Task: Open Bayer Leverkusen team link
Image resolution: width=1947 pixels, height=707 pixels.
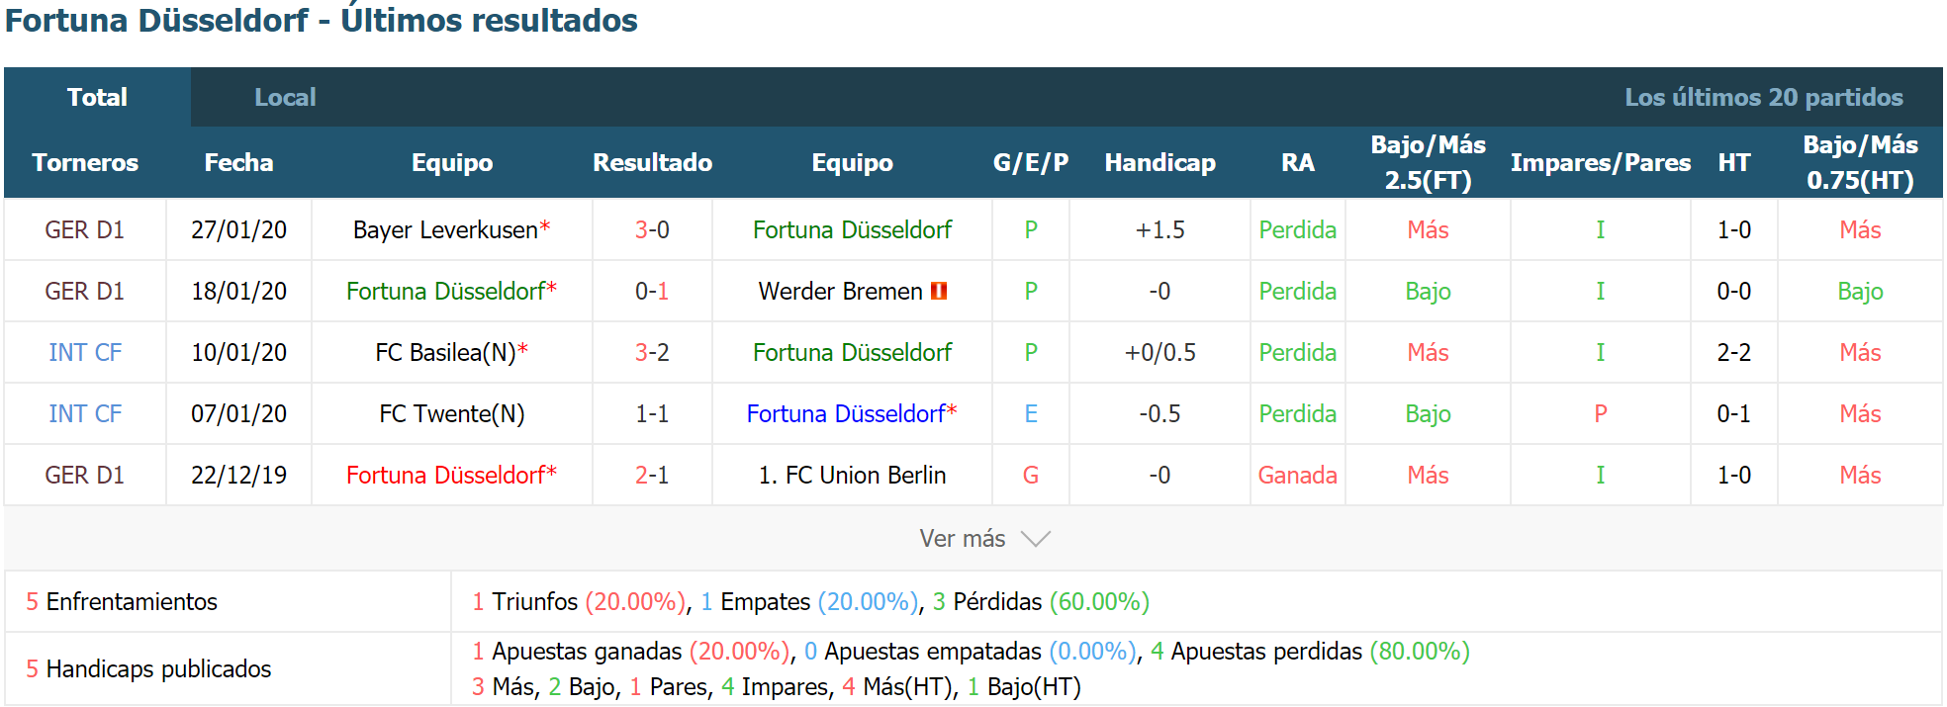Action: pyautogui.click(x=445, y=229)
